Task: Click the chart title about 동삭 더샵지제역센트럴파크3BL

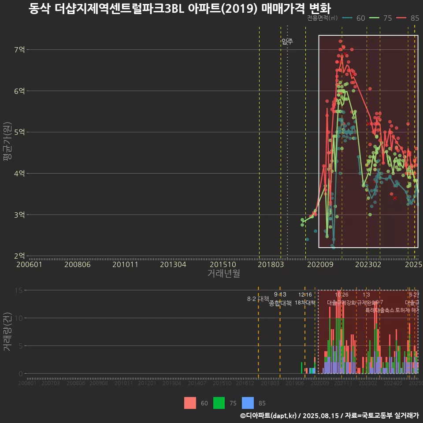Action: pyautogui.click(x=180, y=8)
